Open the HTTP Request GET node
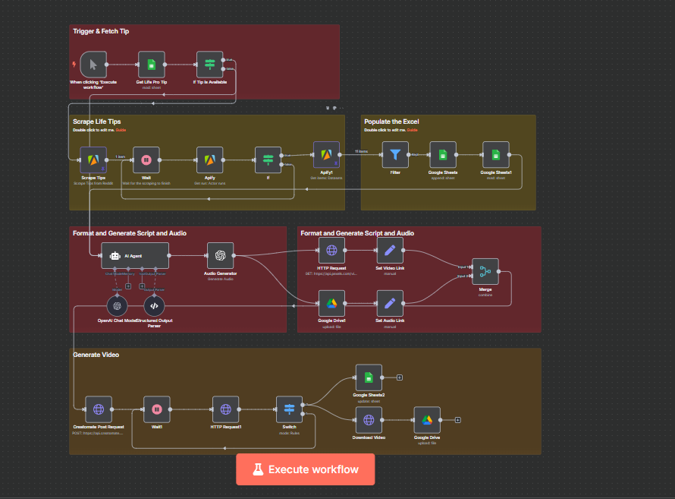The image size is (675, 499). pos(331,251)
